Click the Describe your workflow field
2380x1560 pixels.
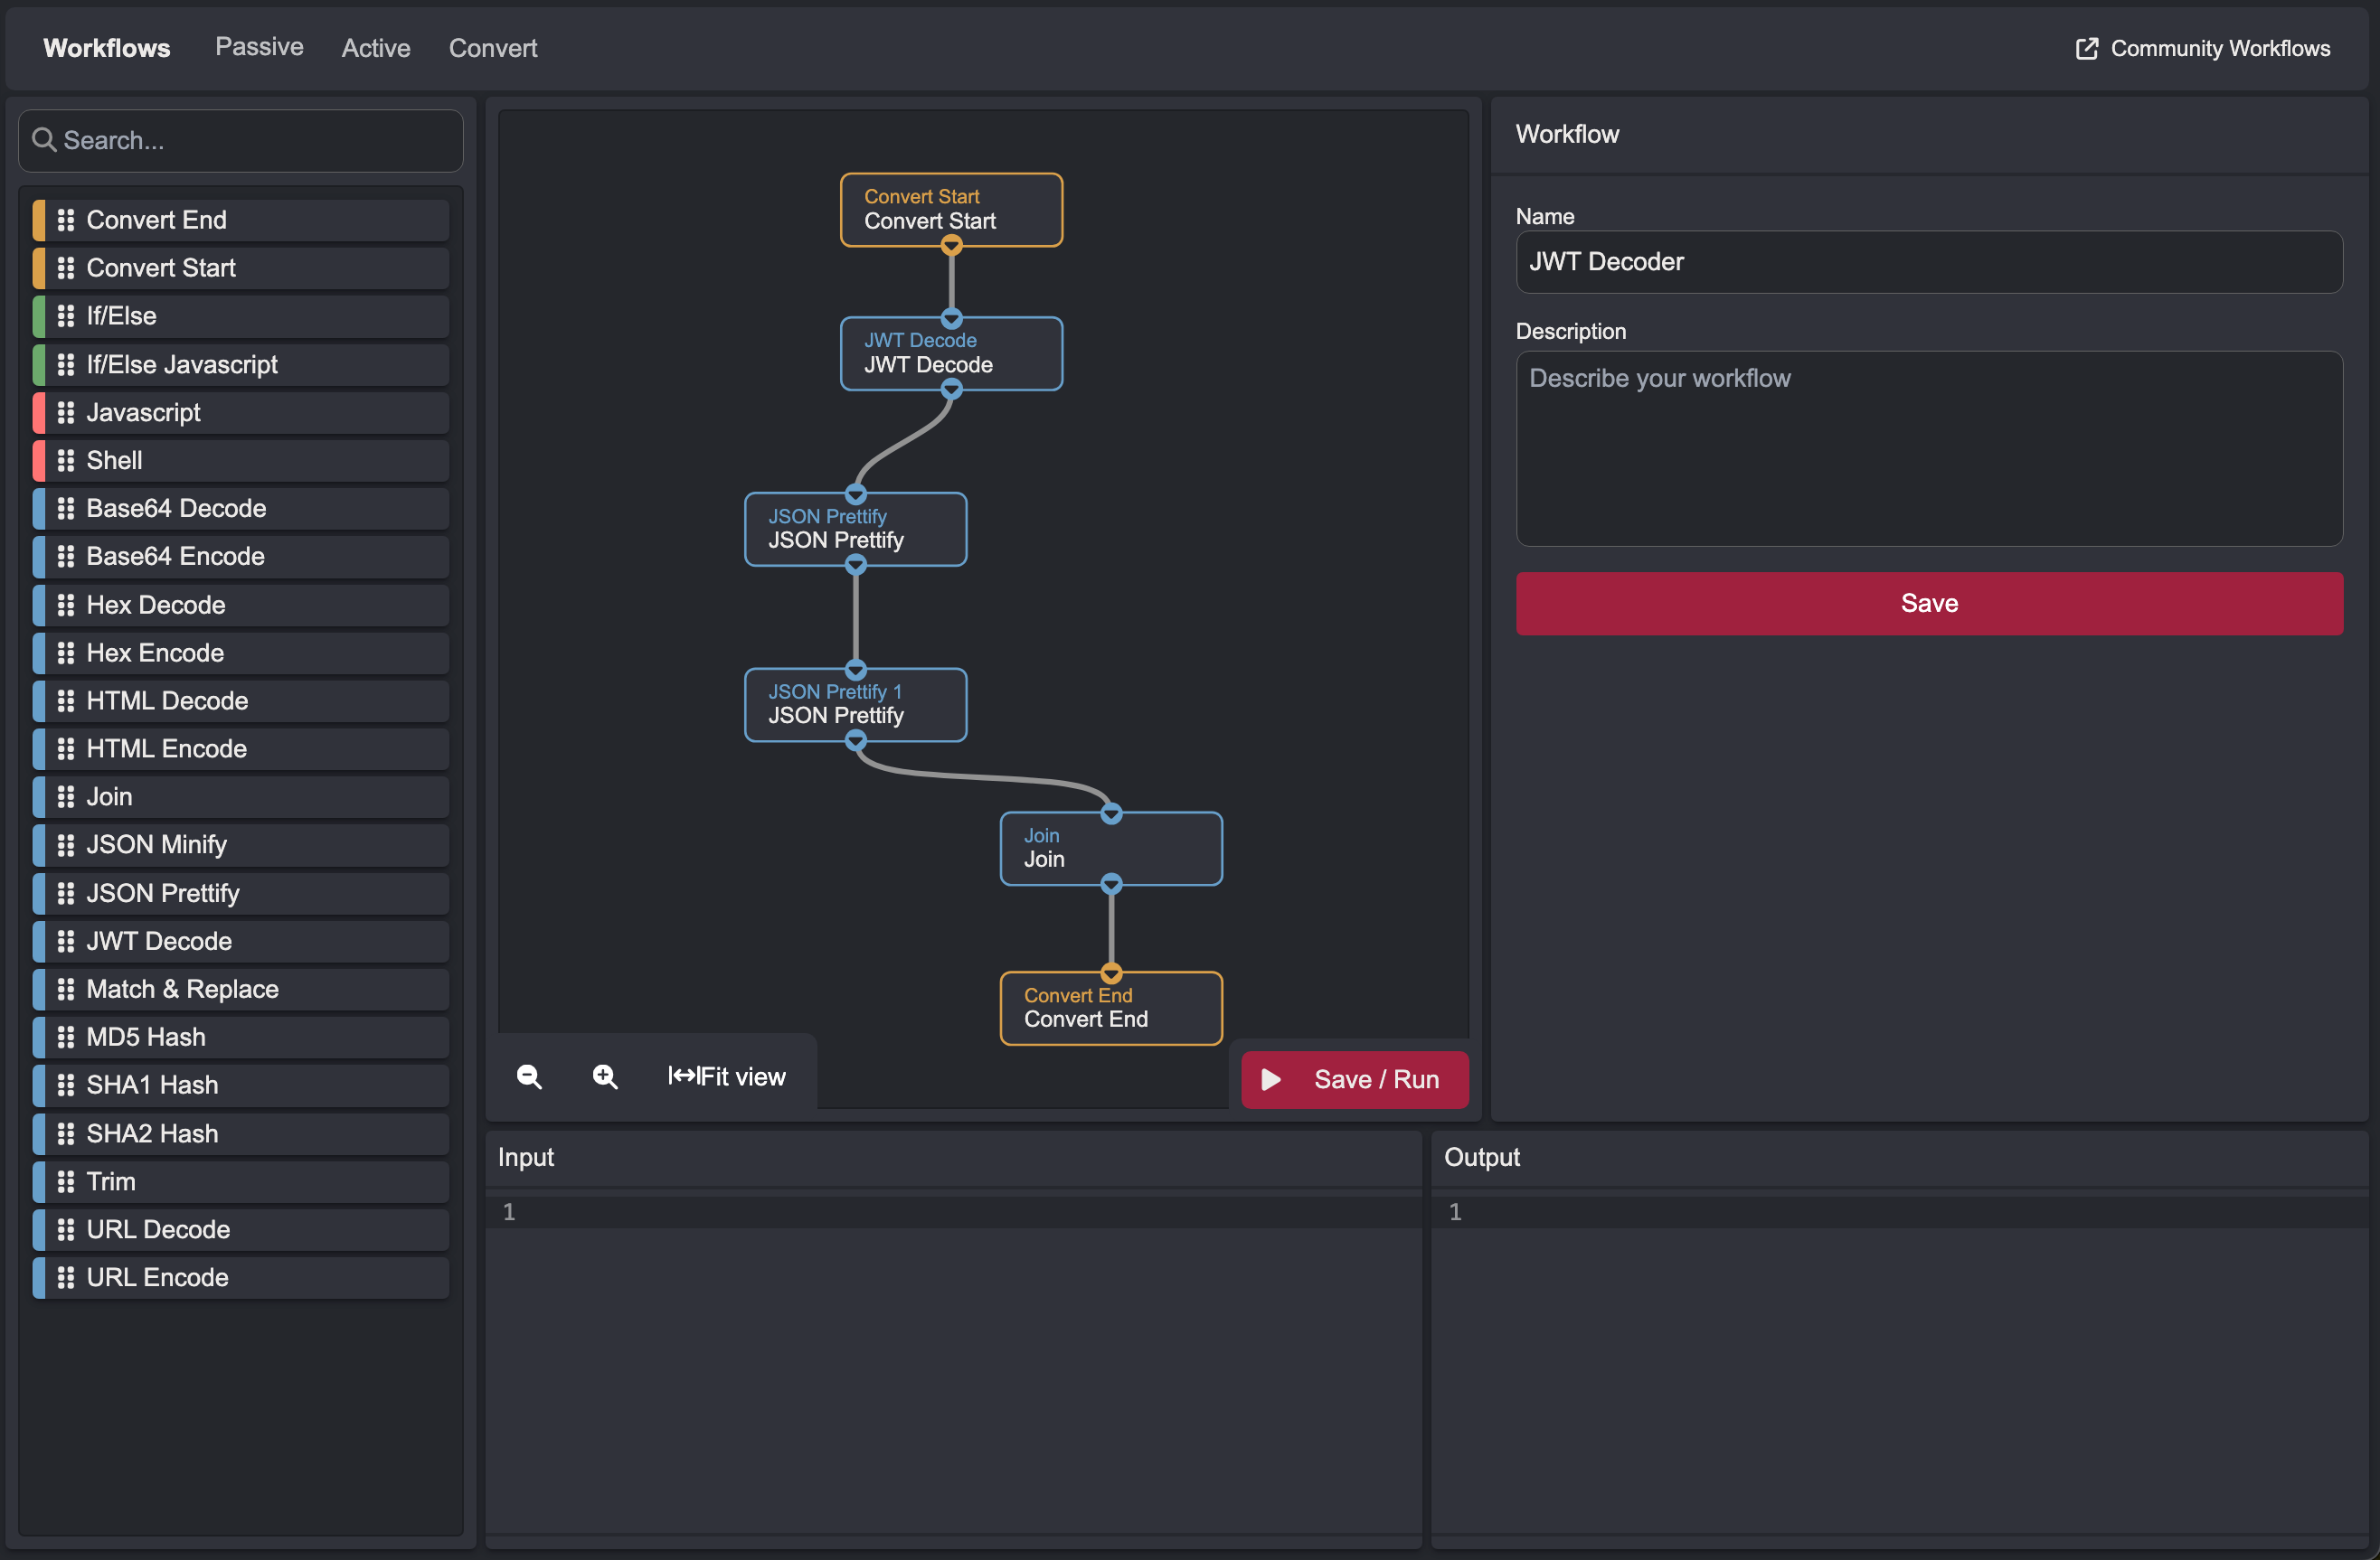point(1928,450)
